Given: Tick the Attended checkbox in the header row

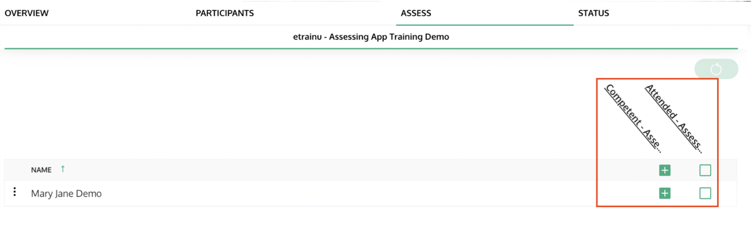Looking at the screenshot, I should [x=705, y=170].
